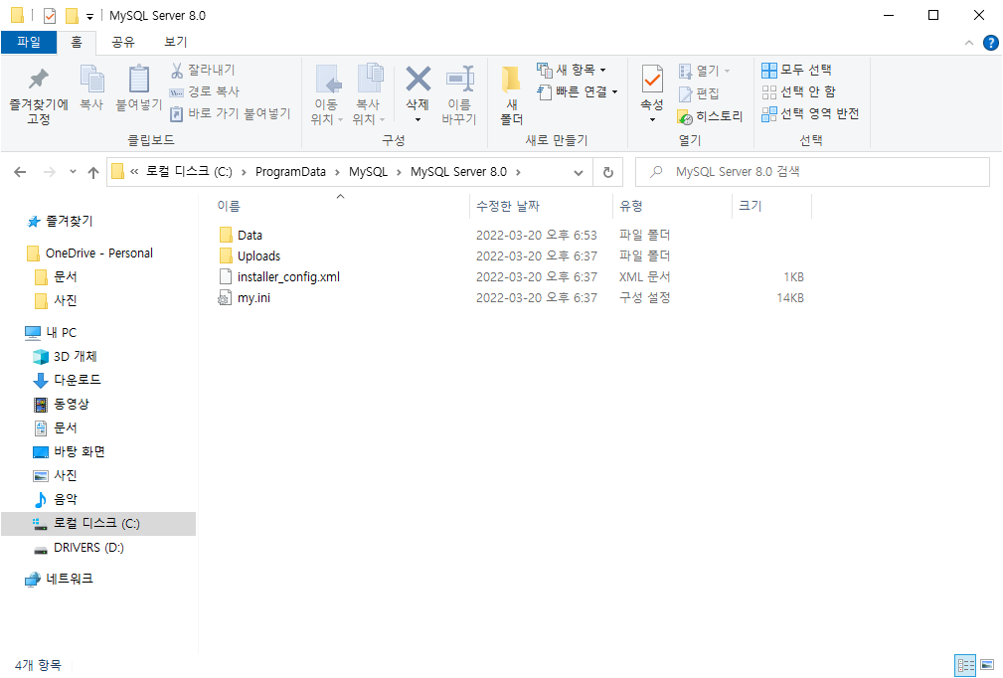
Task: Collapse the ribbon with the chevron
Action: (x=970, y=43)
